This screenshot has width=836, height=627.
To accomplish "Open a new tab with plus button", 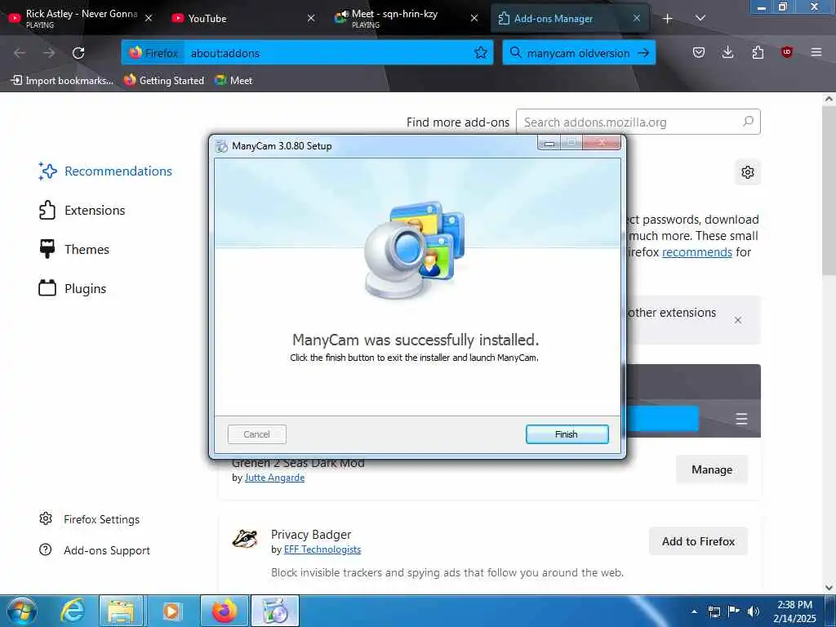I will 668,19.
